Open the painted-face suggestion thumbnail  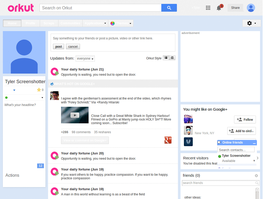tap(188, 130)
